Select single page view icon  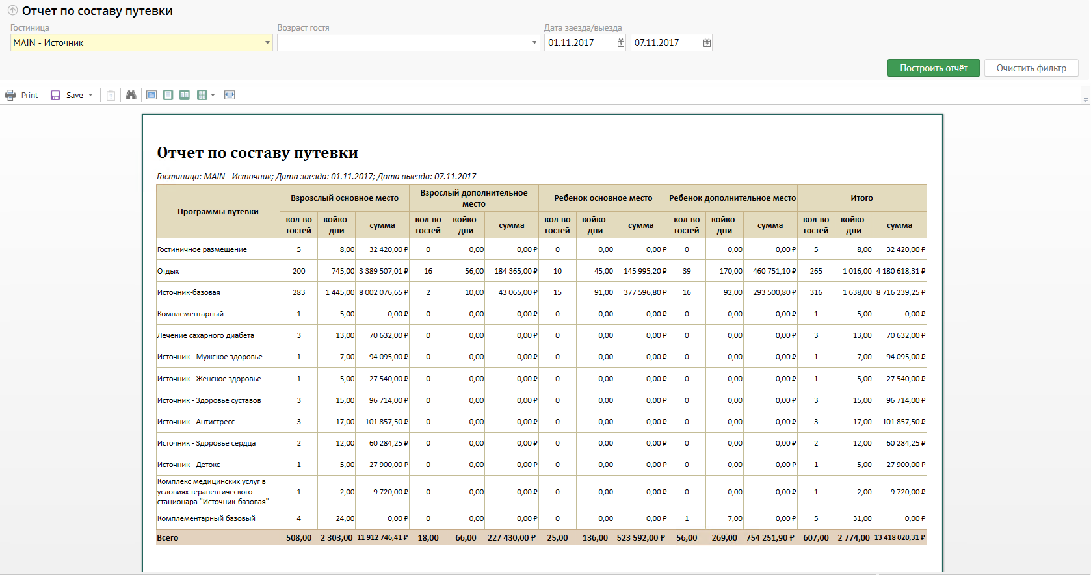click(x=168, y=95)
